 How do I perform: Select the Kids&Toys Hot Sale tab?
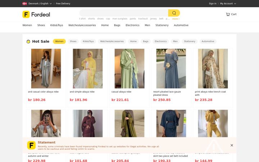[88, 41]
